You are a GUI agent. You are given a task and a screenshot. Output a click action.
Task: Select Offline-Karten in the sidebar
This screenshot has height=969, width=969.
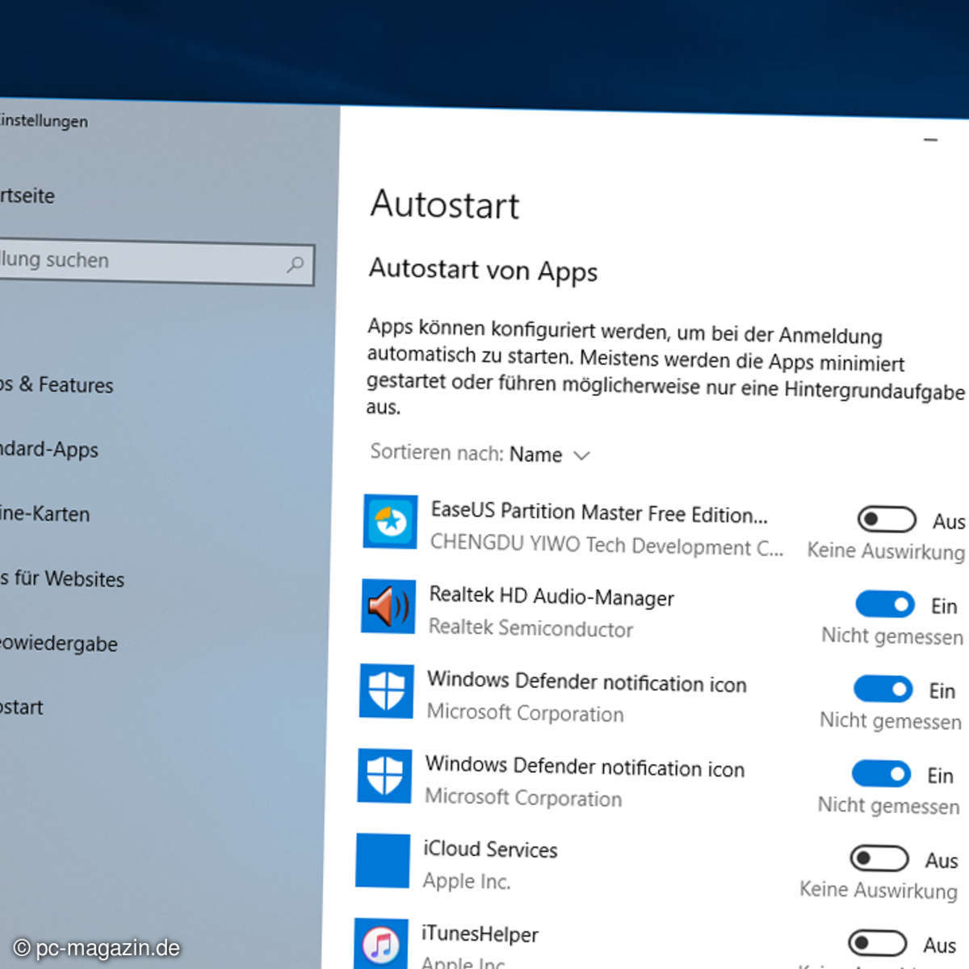pos(44,514)
